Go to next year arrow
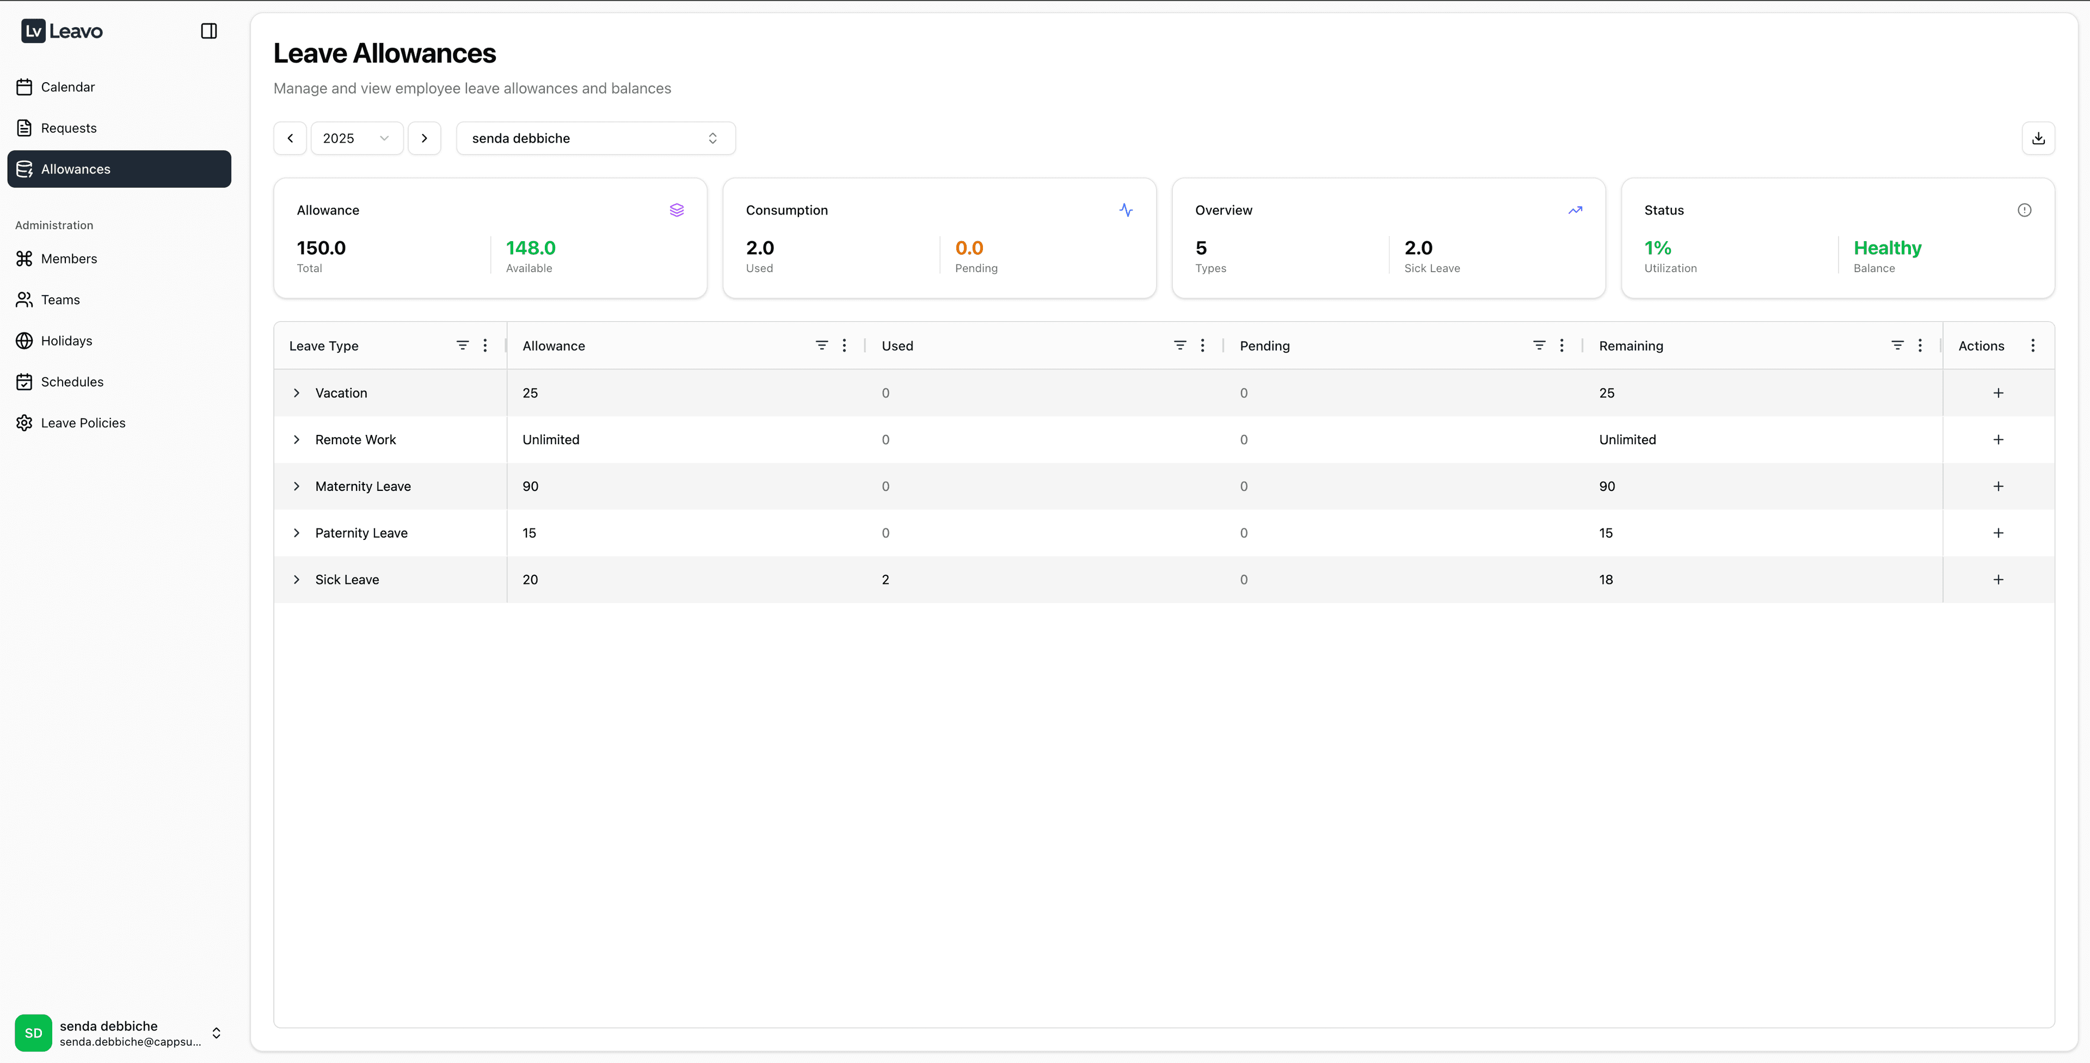This screenshot has width=2090, height=1063. pos(423,138)
